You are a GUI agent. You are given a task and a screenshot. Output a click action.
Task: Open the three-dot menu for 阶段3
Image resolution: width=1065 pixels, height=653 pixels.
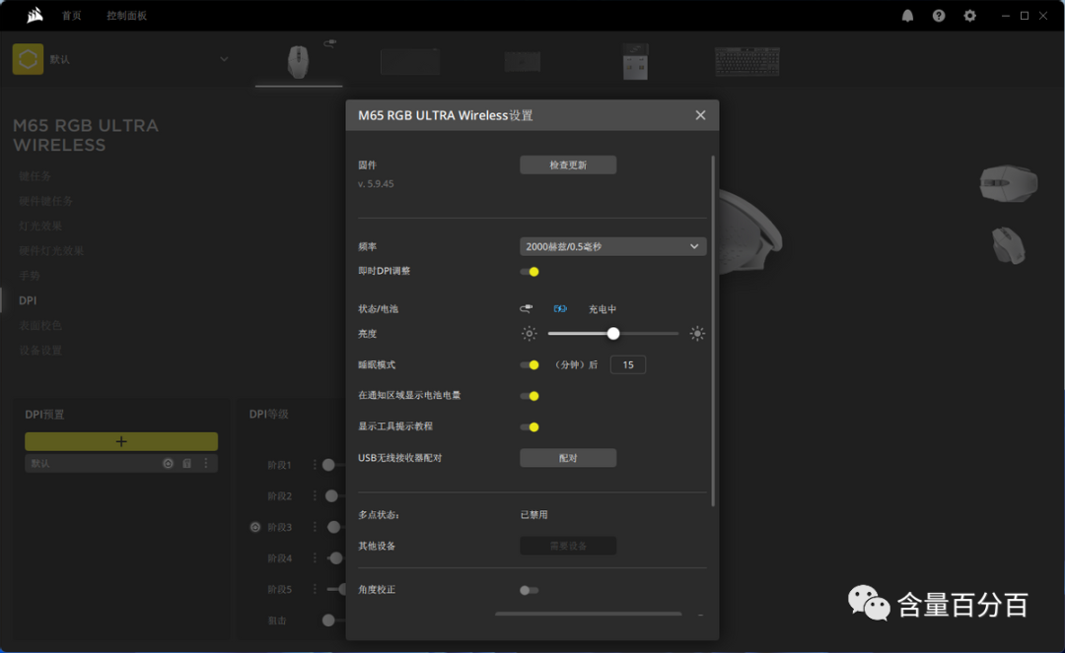tap(315, 527)
